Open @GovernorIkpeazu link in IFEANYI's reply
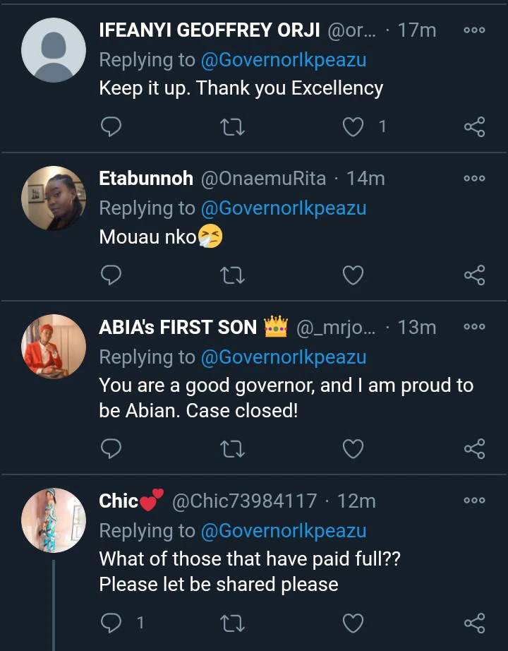This screenshot has width=508, height=651. (284, 60)
